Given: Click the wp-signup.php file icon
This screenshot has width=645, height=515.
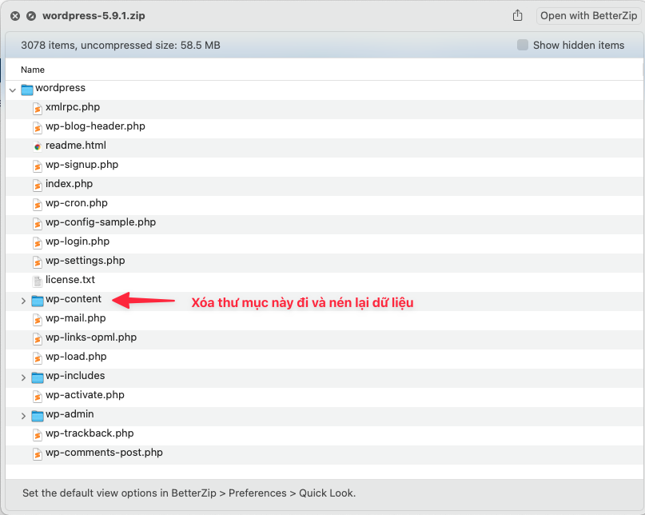Looking at the screenshot, I should 38,166.
